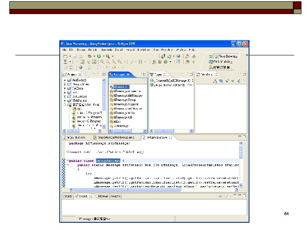
Task: Click the editor vertical scroll-up arrow
Action: click(x=241, y=143)
